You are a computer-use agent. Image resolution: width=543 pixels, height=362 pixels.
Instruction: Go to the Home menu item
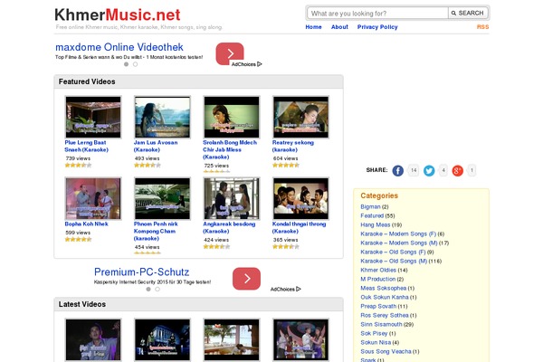pyautogui.click(x=313, y=27)
